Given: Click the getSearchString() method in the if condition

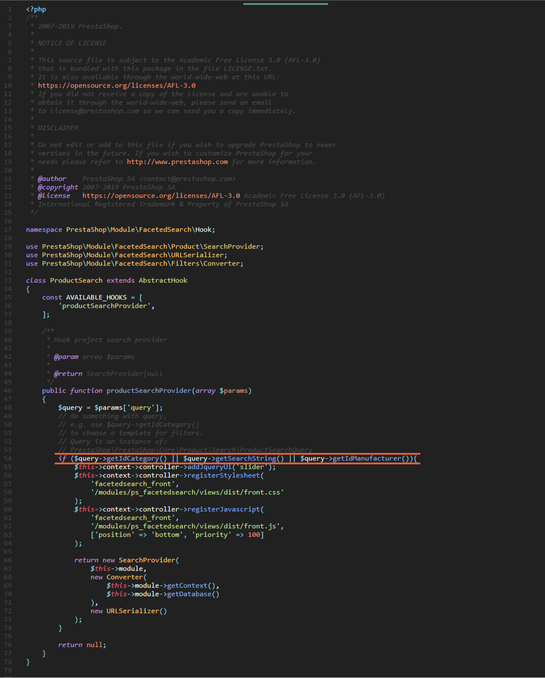Looking at the screenshot, I should [x=250, y=458].
